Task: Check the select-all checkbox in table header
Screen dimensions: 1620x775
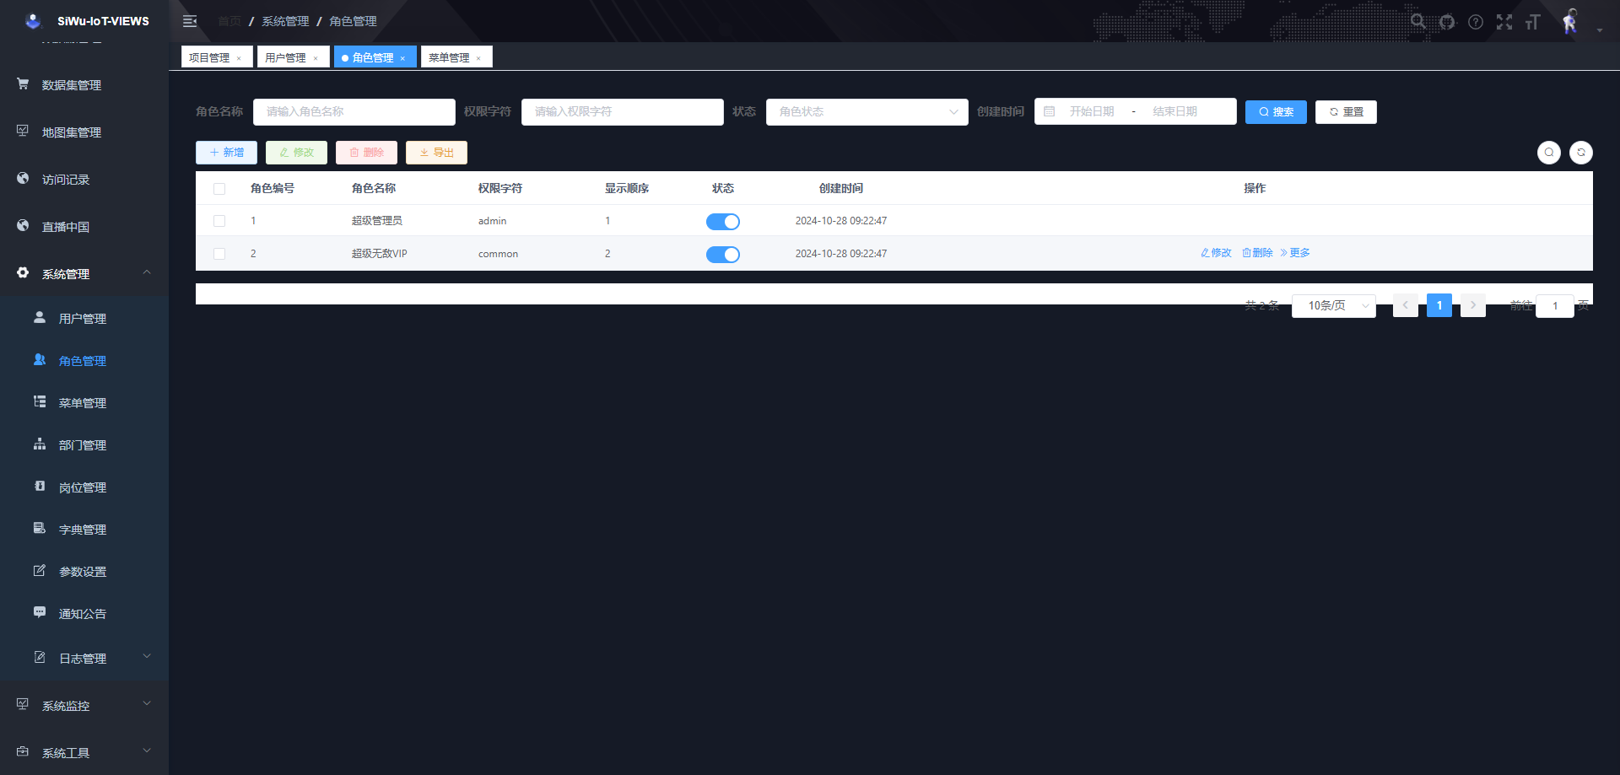Action: [219, 189]
